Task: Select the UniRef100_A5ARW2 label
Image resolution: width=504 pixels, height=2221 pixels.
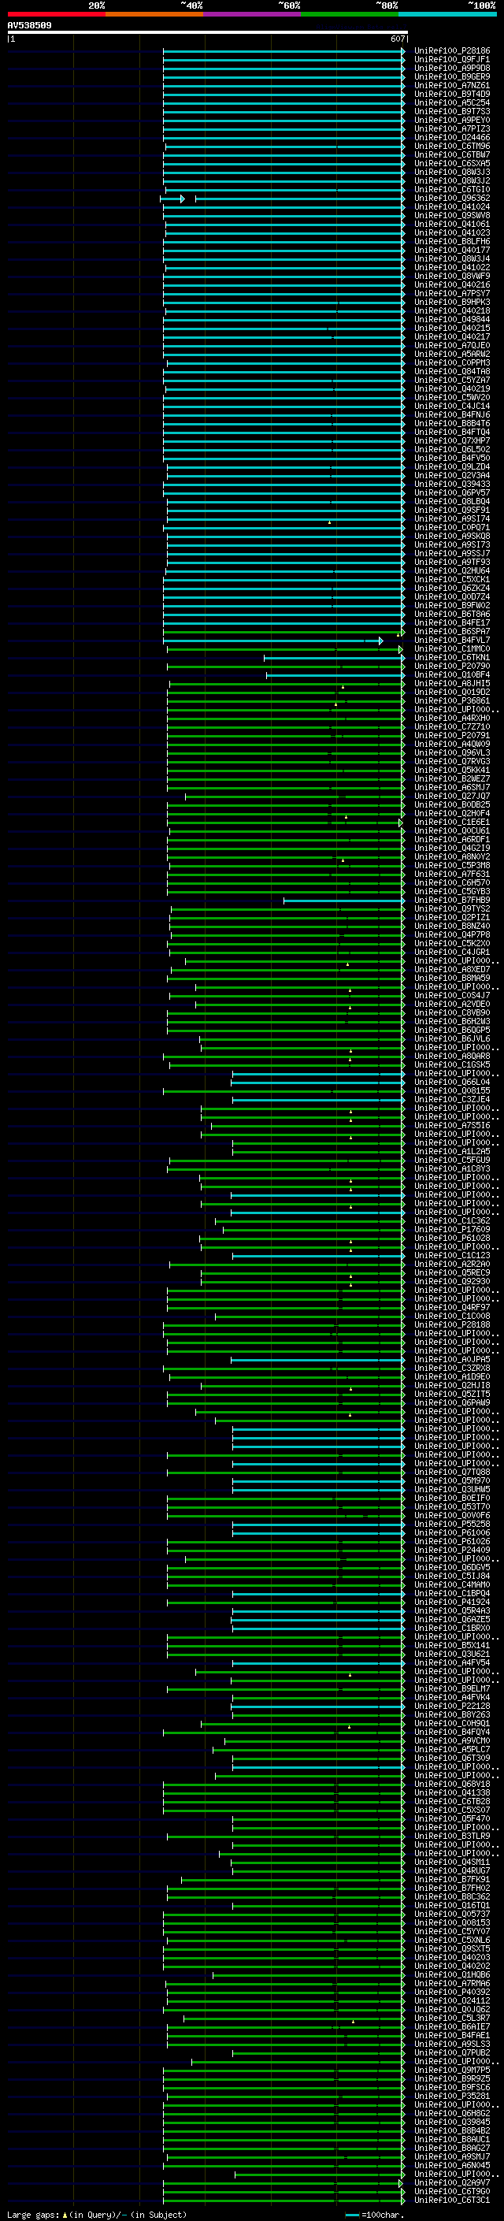Action: click(452, 355)
